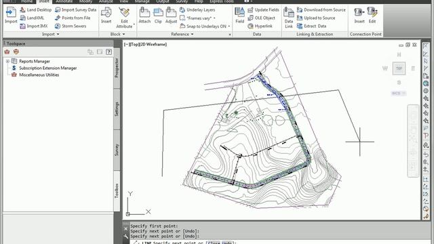Click the large Import button in ribbon
This screenshot has height=244, width=434.
point(11,16)
